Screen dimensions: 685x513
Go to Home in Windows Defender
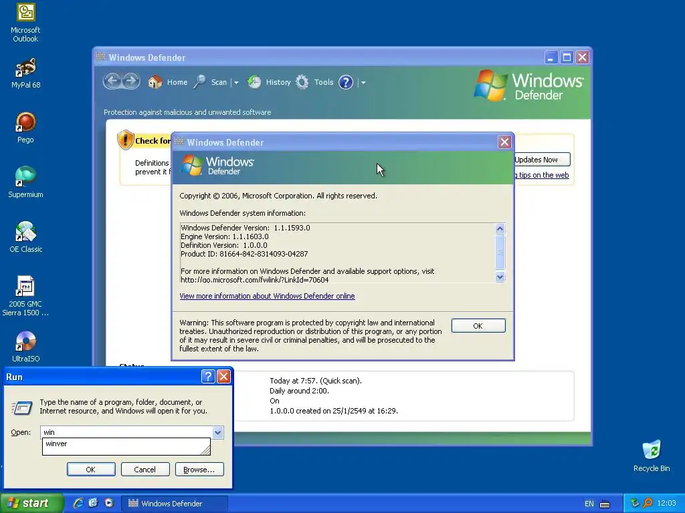pyautogui.click(x=168, y=82)
